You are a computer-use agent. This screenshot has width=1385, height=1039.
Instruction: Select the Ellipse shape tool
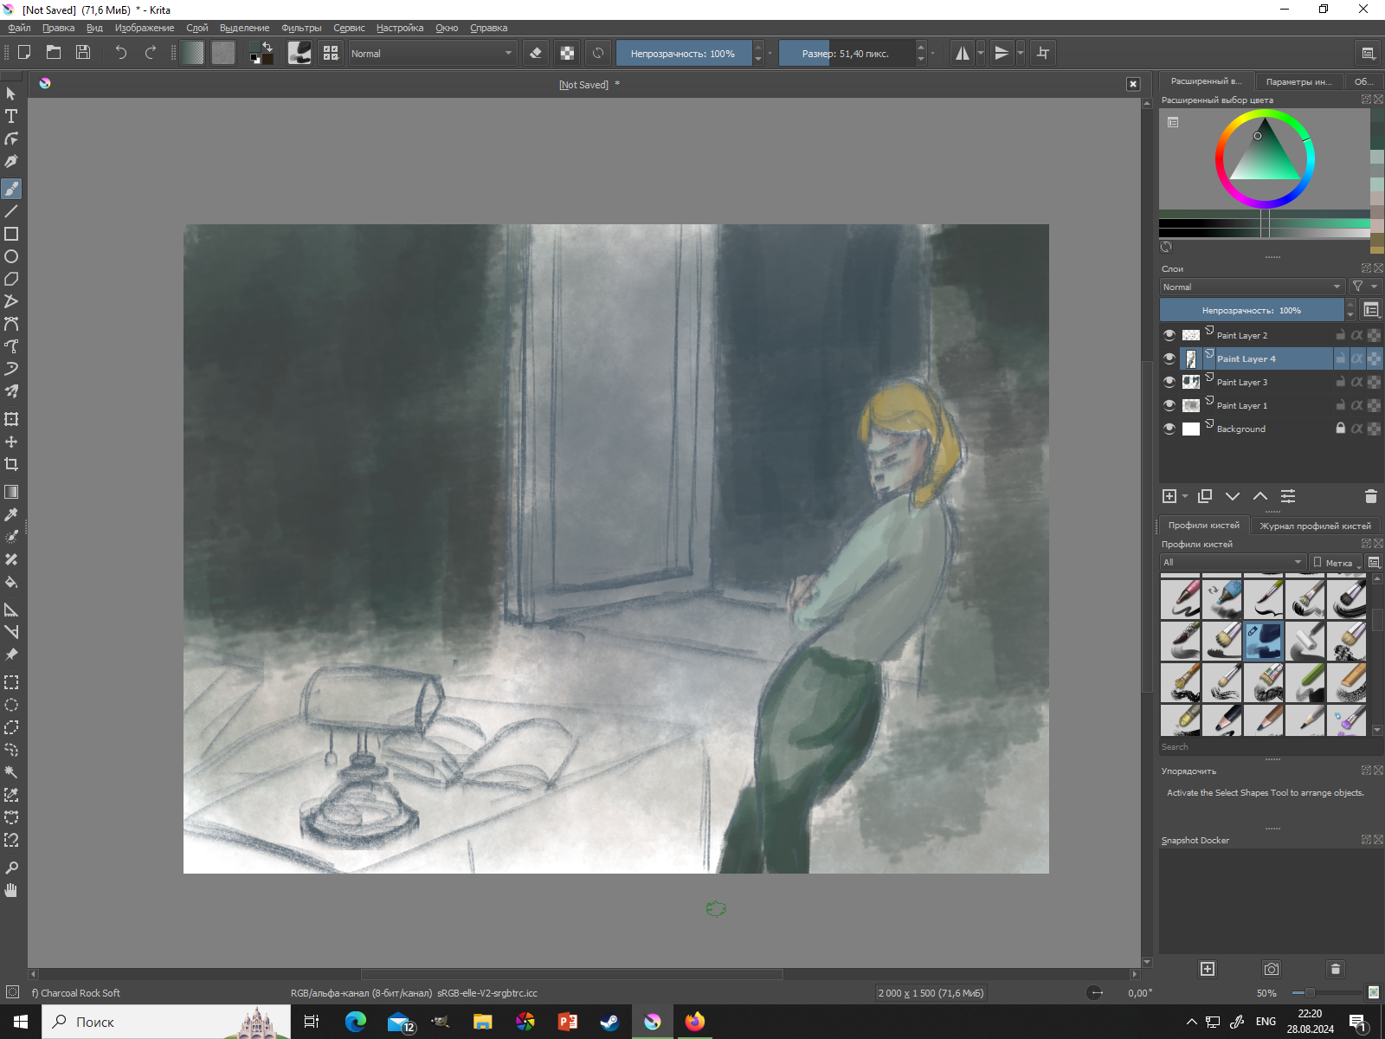point(11,256)
